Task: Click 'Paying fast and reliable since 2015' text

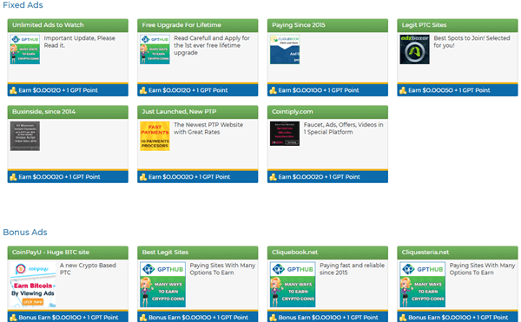Action: (x=353, y=269)
